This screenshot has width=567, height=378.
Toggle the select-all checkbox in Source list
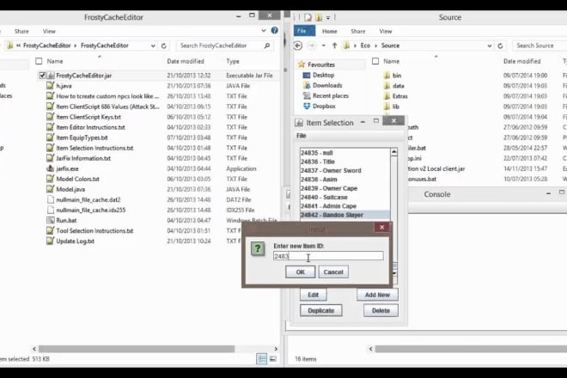[x=375, y=61]
